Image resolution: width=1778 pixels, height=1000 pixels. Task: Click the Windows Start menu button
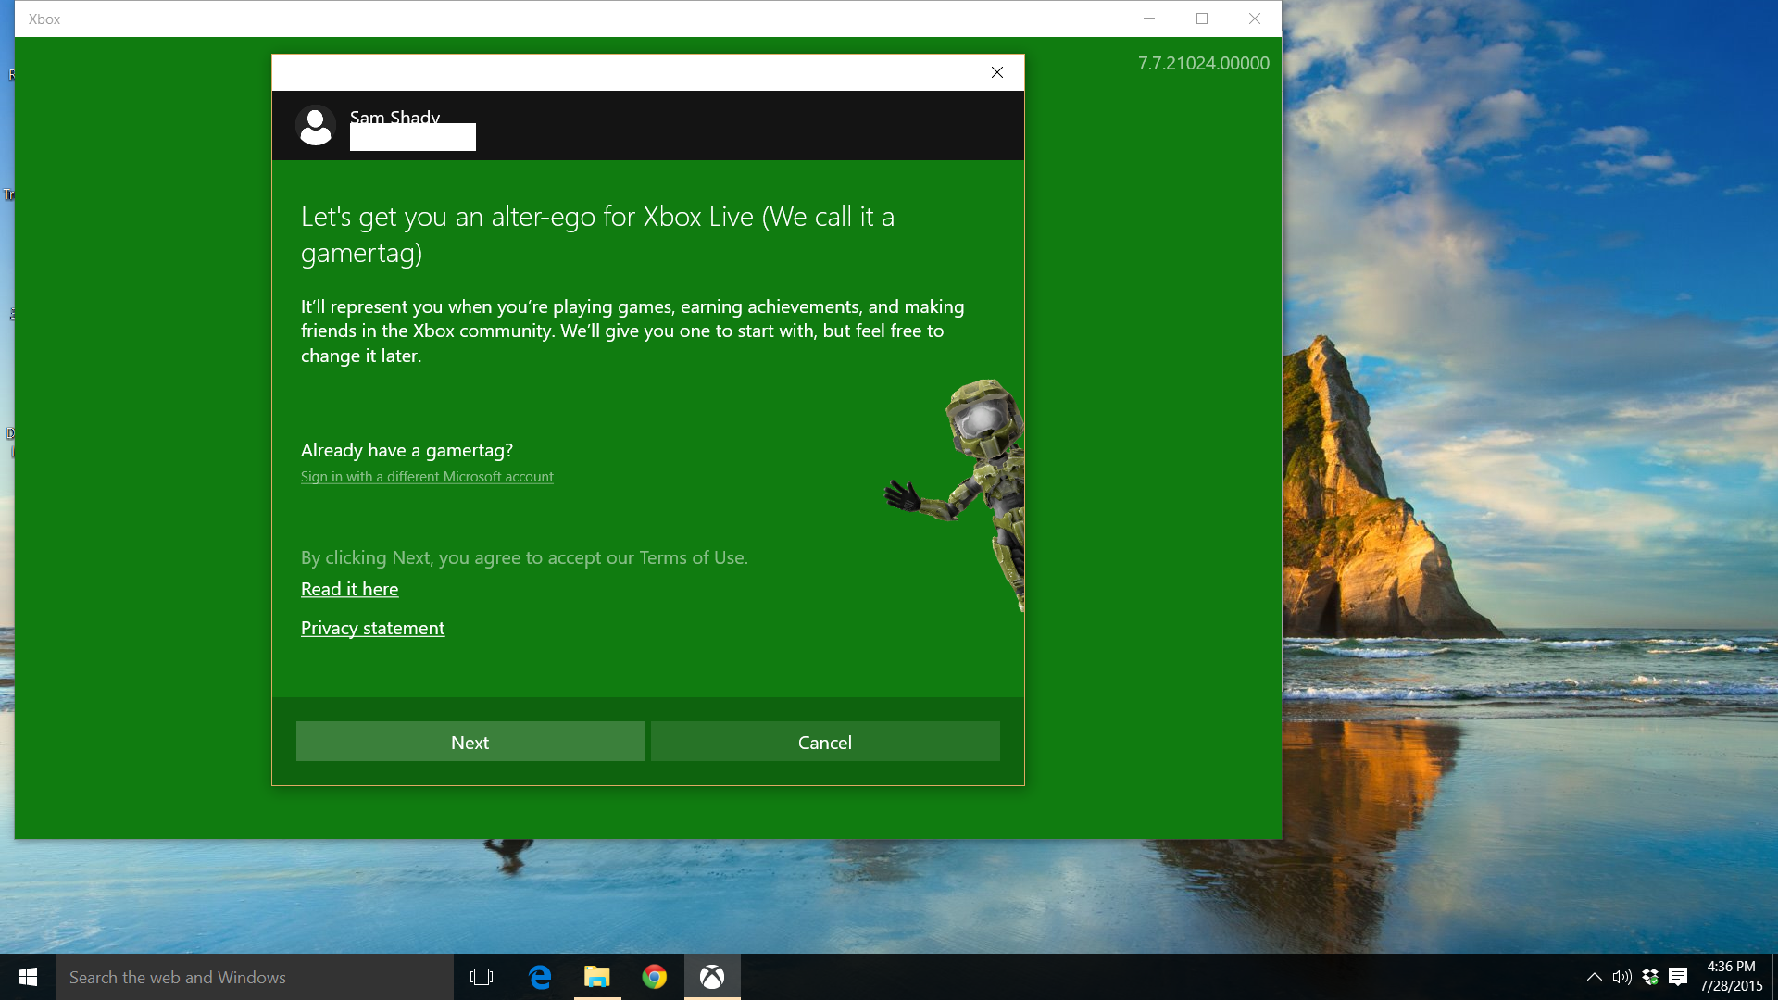(x=27, y=977)
